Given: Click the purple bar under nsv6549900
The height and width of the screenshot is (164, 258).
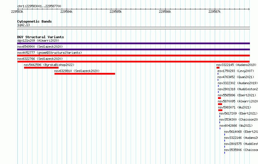Looking at the screenshot, I should coord(133,49).
